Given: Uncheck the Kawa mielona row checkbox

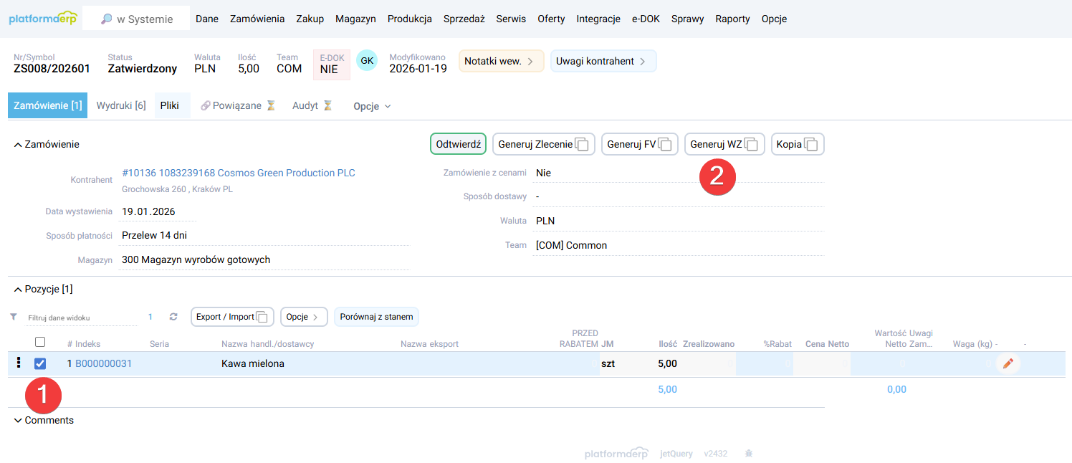Looking at the screenshot, I should click(x=40, y=363).
